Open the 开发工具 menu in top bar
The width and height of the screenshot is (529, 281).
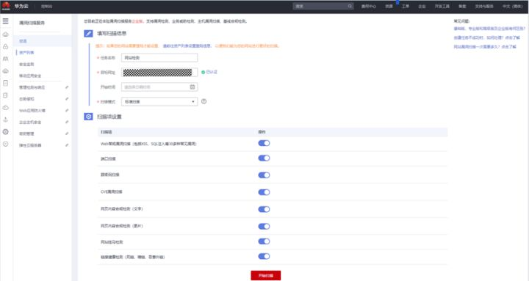pos(442,6)
